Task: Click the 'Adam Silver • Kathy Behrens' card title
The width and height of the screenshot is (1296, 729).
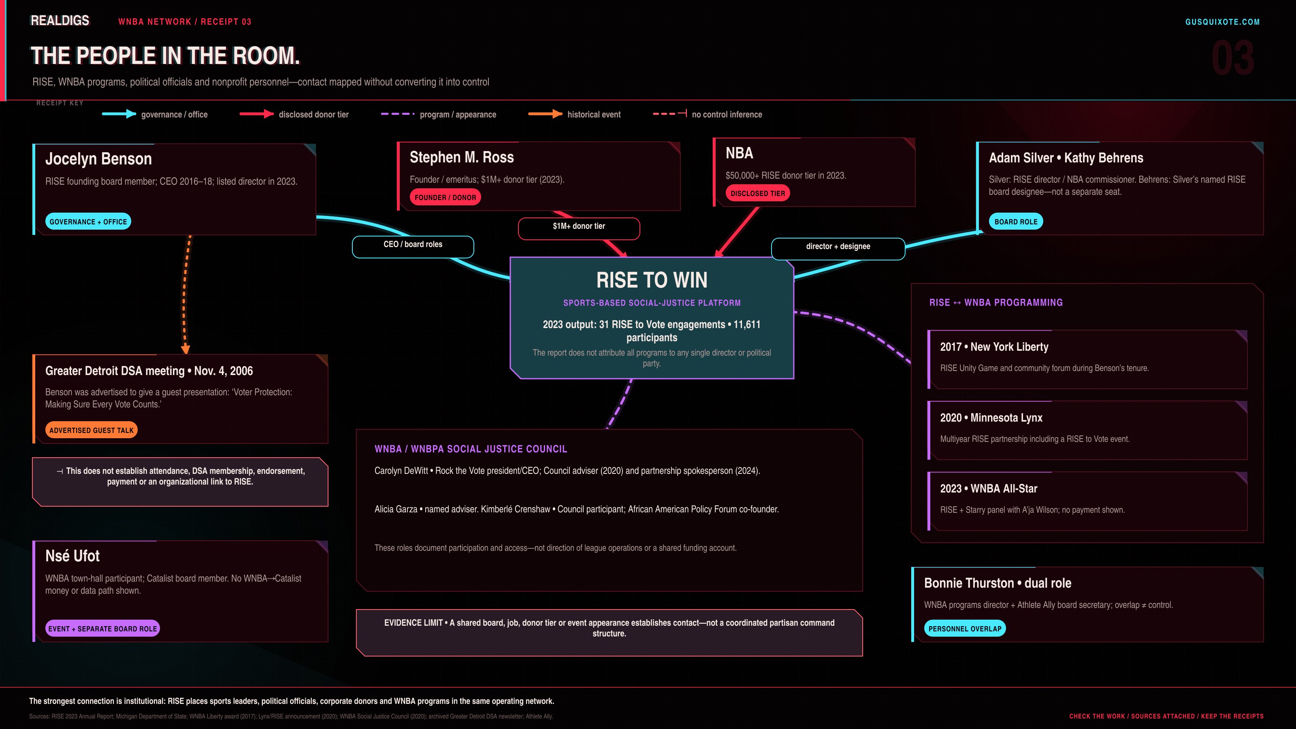Action: coord(1066,158)
